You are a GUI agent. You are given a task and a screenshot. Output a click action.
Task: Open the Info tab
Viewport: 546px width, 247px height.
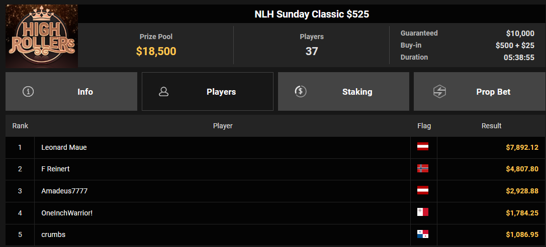(71, 92)
